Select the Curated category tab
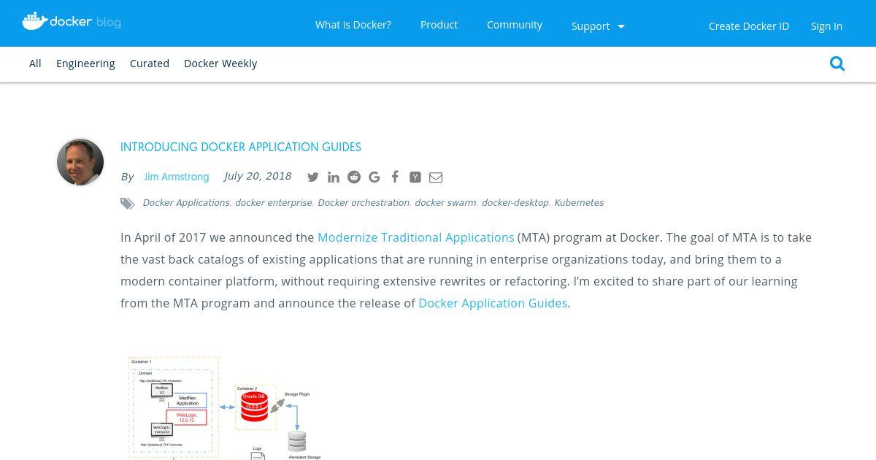Image resolution: width=876 pixels, height=460 pixels. coord(150,64)
